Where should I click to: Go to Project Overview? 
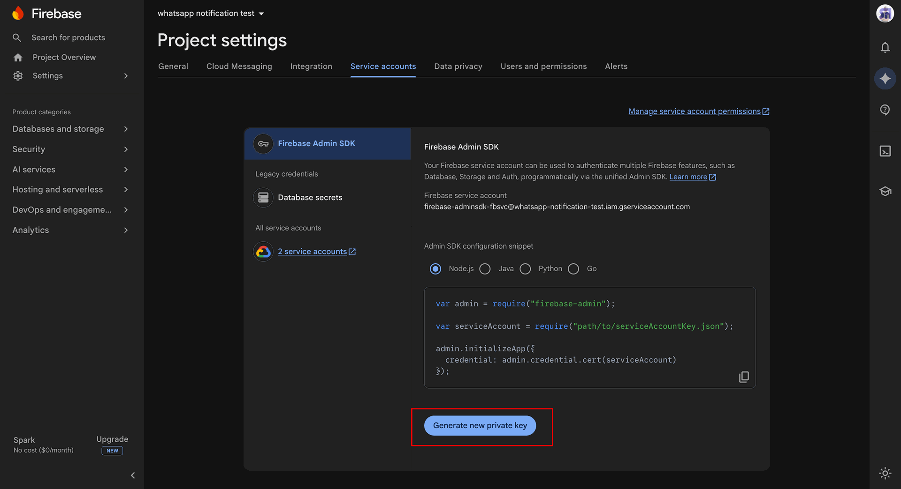64,57
